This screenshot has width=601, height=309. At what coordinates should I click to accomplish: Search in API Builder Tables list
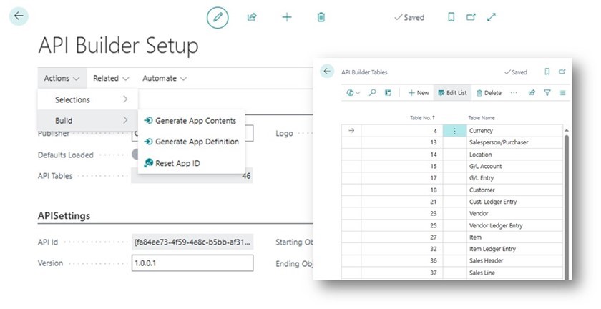[x=372, y=93]
